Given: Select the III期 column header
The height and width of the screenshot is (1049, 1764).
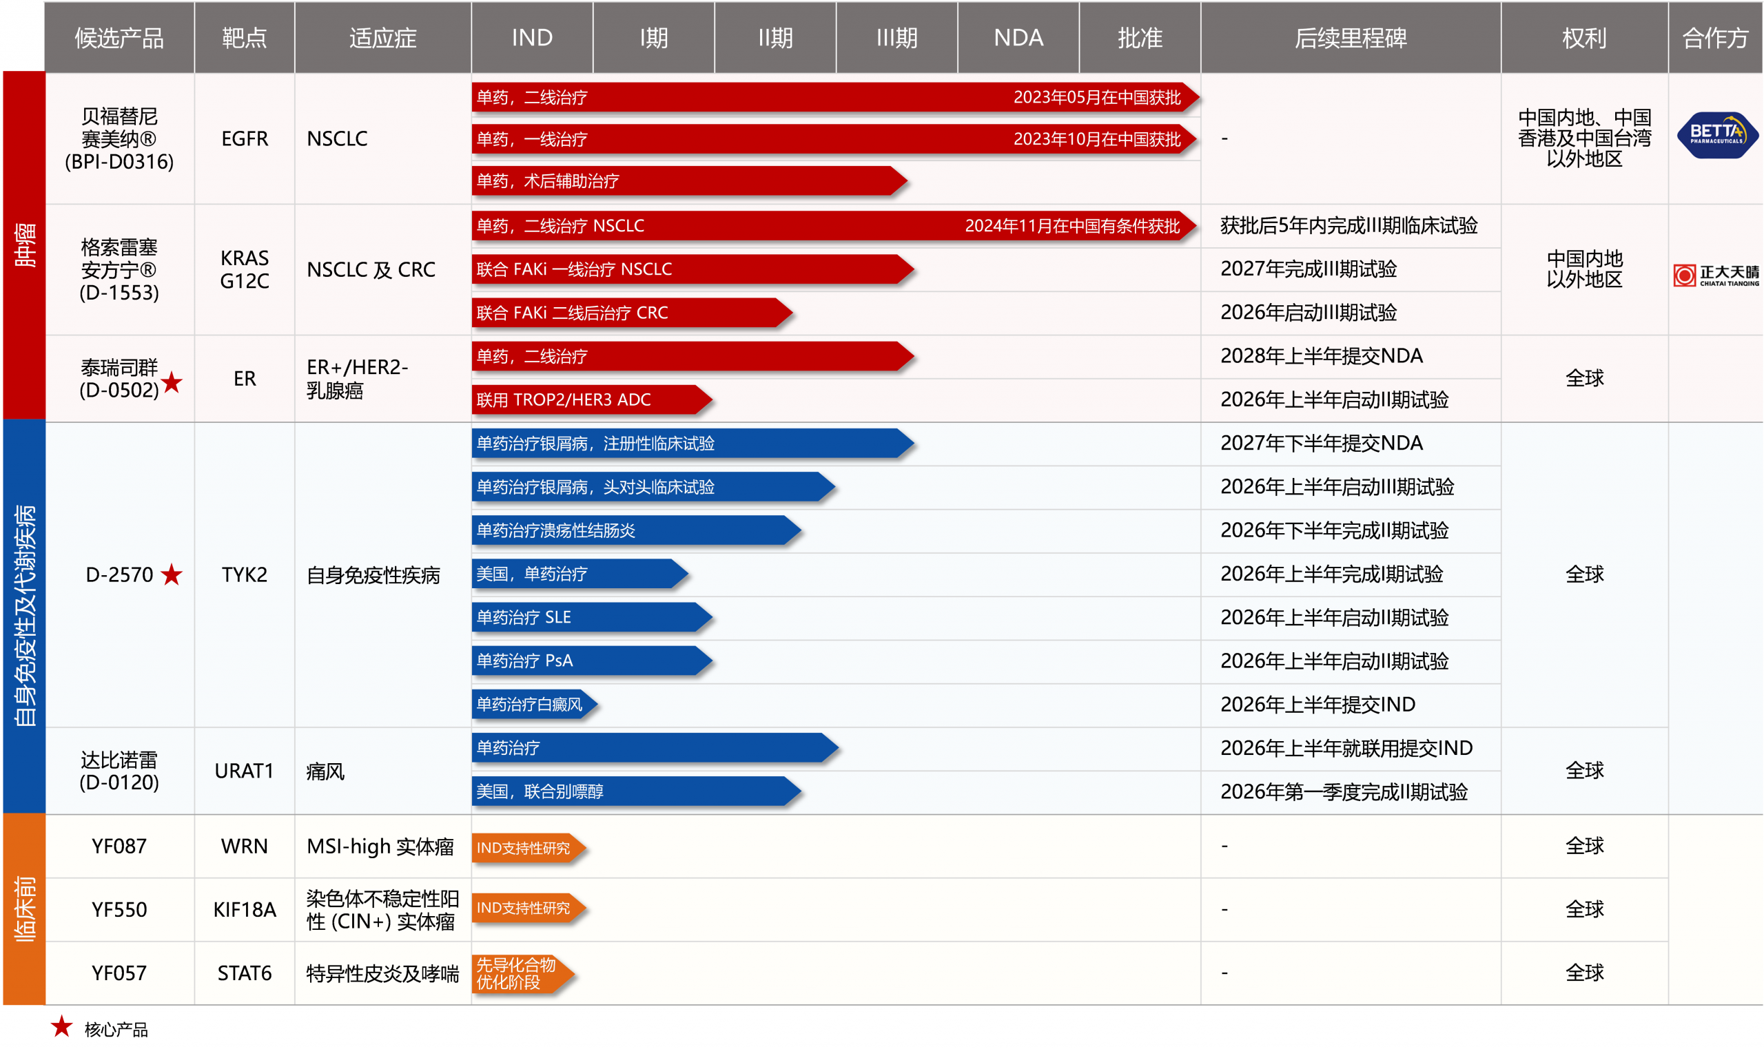Looking at the screenshot, I should click(896, 38).
